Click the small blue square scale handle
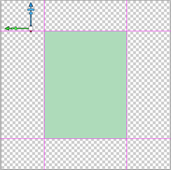This screenshot has height=170, width=171. (x=31, y=13)
